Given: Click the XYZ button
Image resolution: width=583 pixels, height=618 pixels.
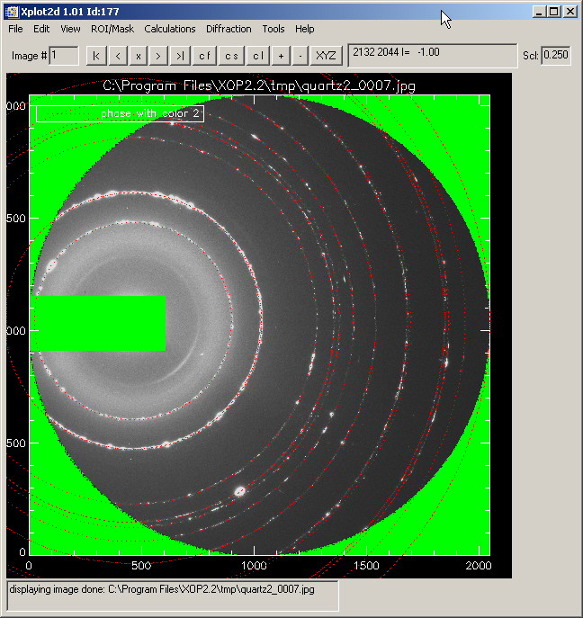Looking at the screenshot, I should (324, 56).
